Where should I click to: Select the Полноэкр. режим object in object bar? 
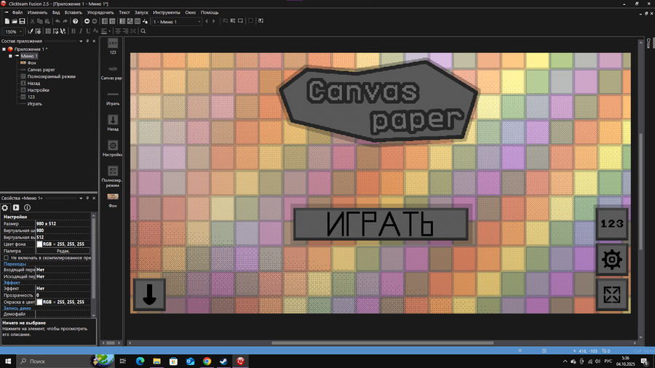coord(112,177)
